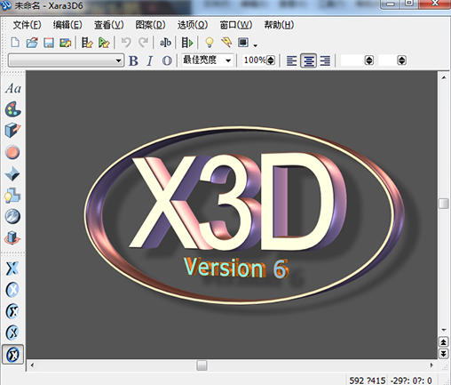The height and width of the screenshot is (385, 451).
Task: Adjust the first spacing spinner arrows
Action: pos(368,60)
